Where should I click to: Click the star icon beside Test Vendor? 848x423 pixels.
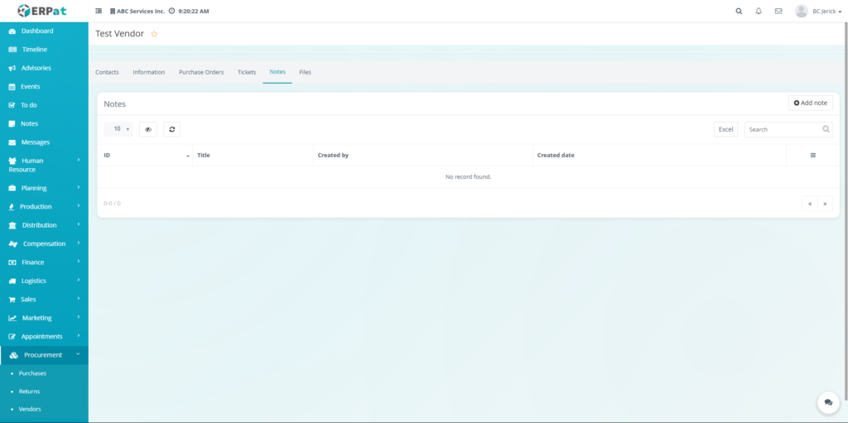154,34
